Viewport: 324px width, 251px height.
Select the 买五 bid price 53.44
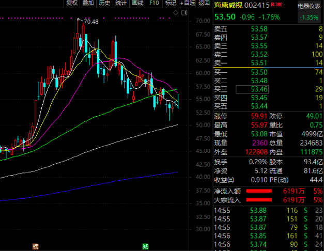259,106
